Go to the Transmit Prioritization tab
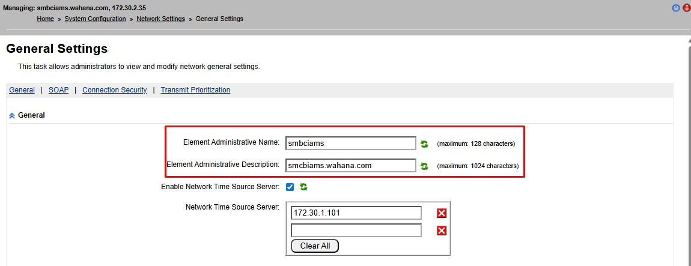Image resolution: width=691 pixels, height=266 pixels. 195,90
